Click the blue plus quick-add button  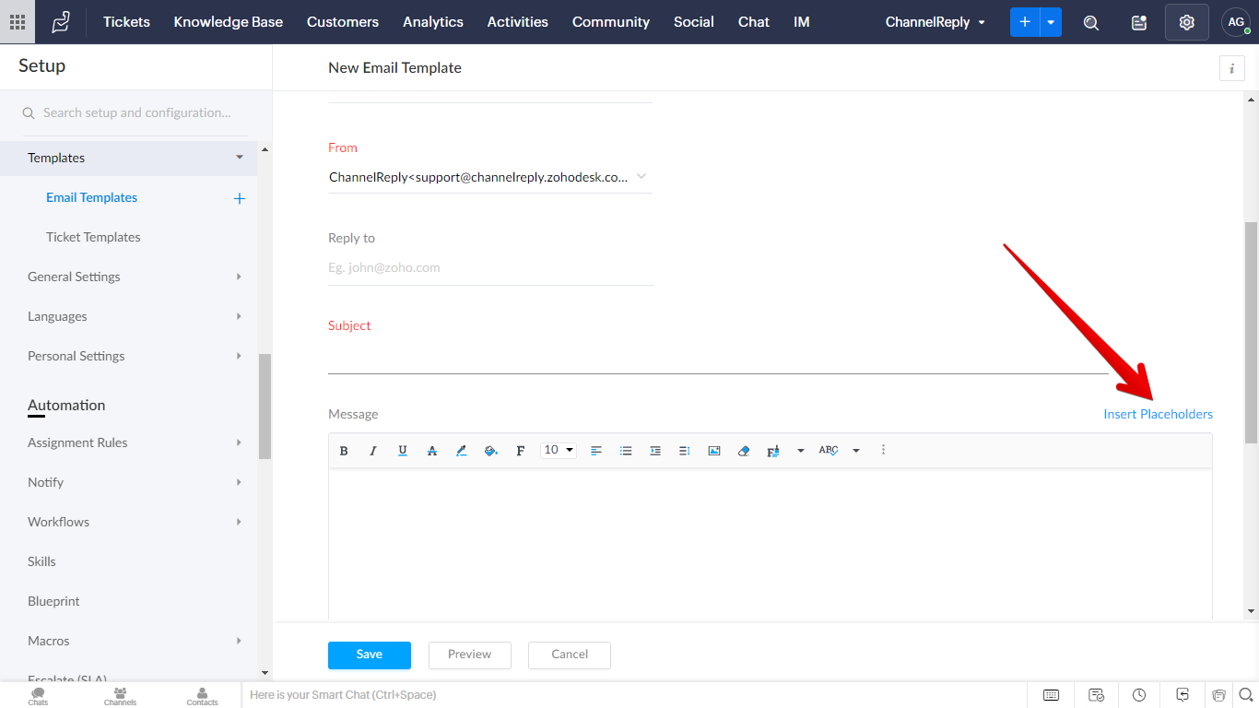(1025, 22)
